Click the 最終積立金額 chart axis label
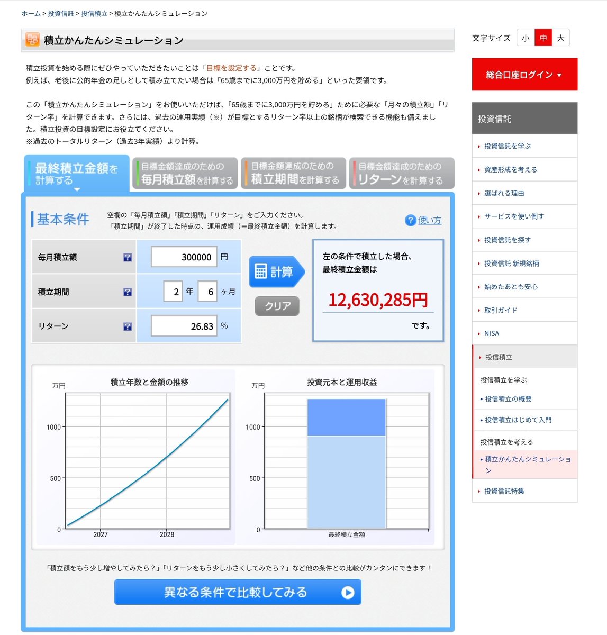The width and height of the screenshot is (607, 635). tap(347, 534)
